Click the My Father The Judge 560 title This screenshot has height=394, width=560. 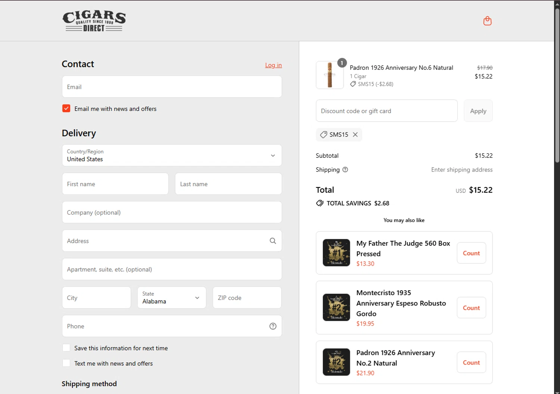tap(403, 248)
